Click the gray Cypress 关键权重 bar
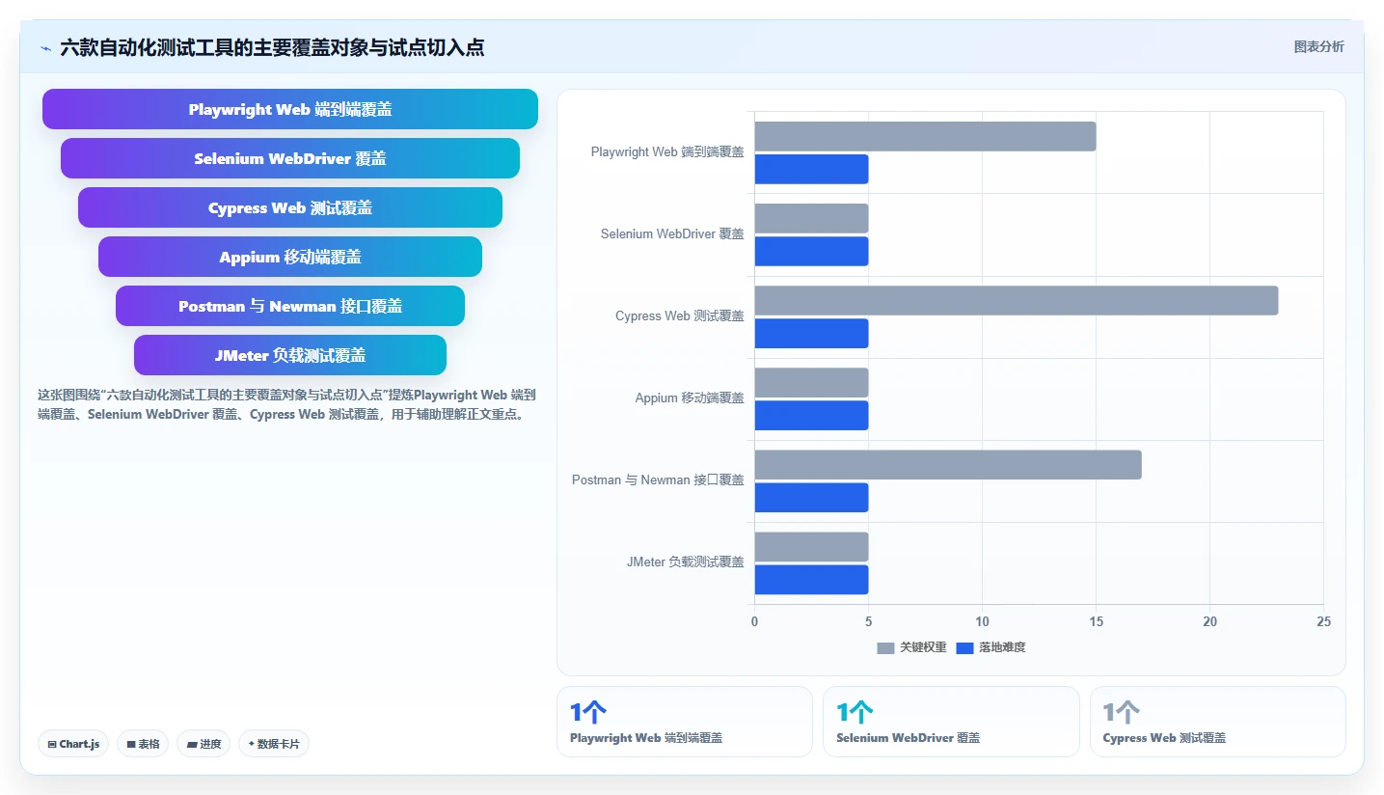This screenshot has height=795, width=1384. [x=1017, y=300]
